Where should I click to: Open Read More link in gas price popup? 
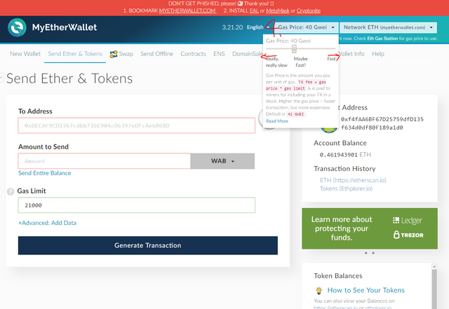click(277, 121)
